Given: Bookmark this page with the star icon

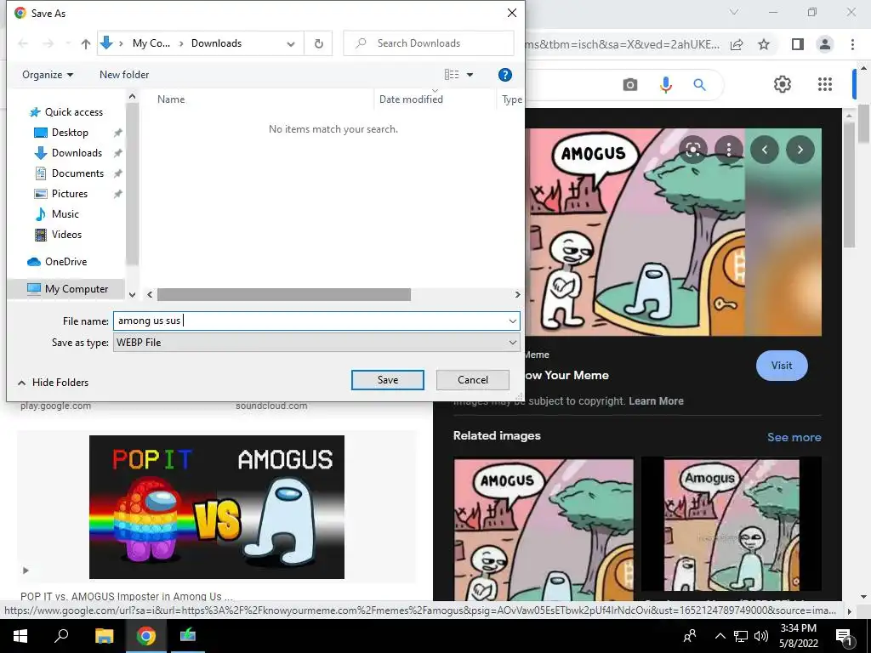Looking at the screenshot, I should [x=764, y=44].
